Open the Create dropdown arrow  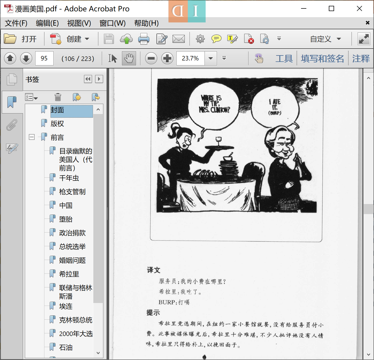[x=87, y=39]
